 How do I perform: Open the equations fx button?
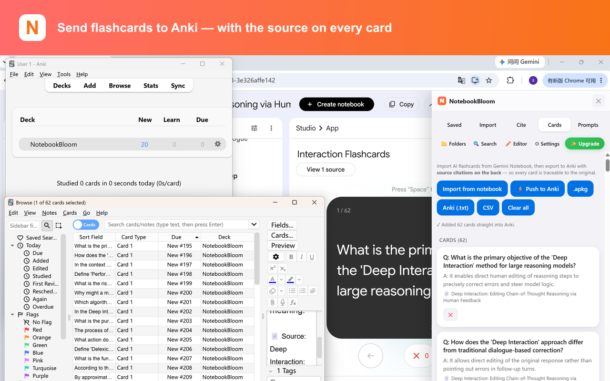tap(293, 302)
